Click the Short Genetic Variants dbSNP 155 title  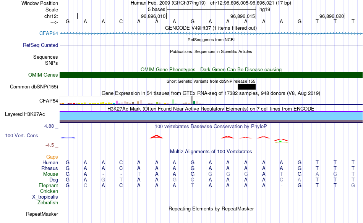pyautogui.click(x=211, y=81)
